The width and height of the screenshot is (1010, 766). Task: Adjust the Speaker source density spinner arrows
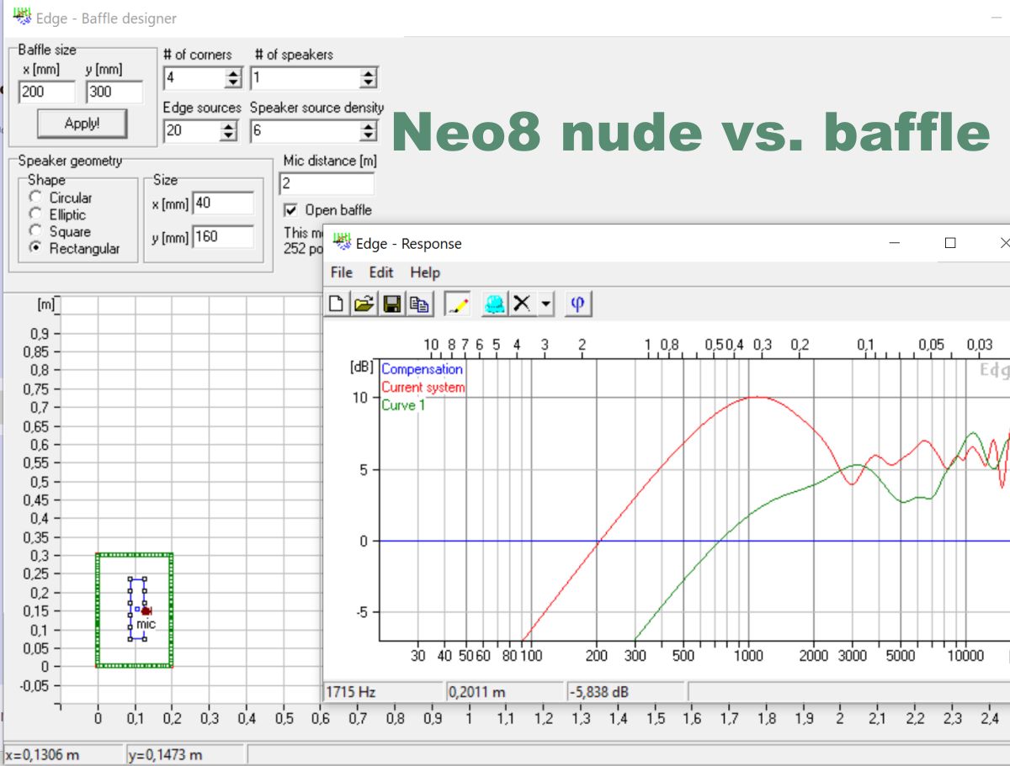[369, 130]
